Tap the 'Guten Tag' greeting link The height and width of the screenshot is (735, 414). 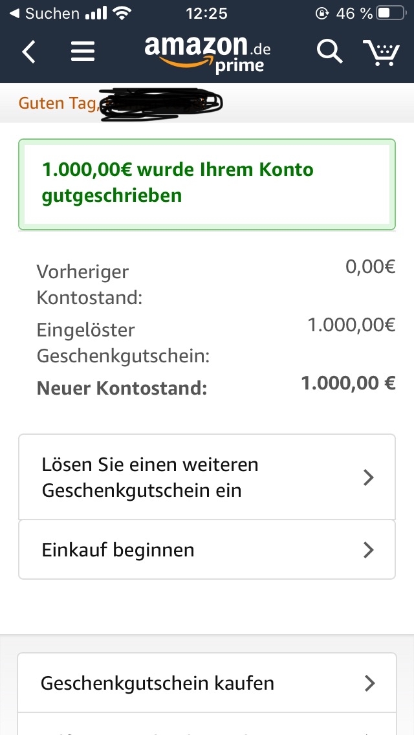(58, 103)
